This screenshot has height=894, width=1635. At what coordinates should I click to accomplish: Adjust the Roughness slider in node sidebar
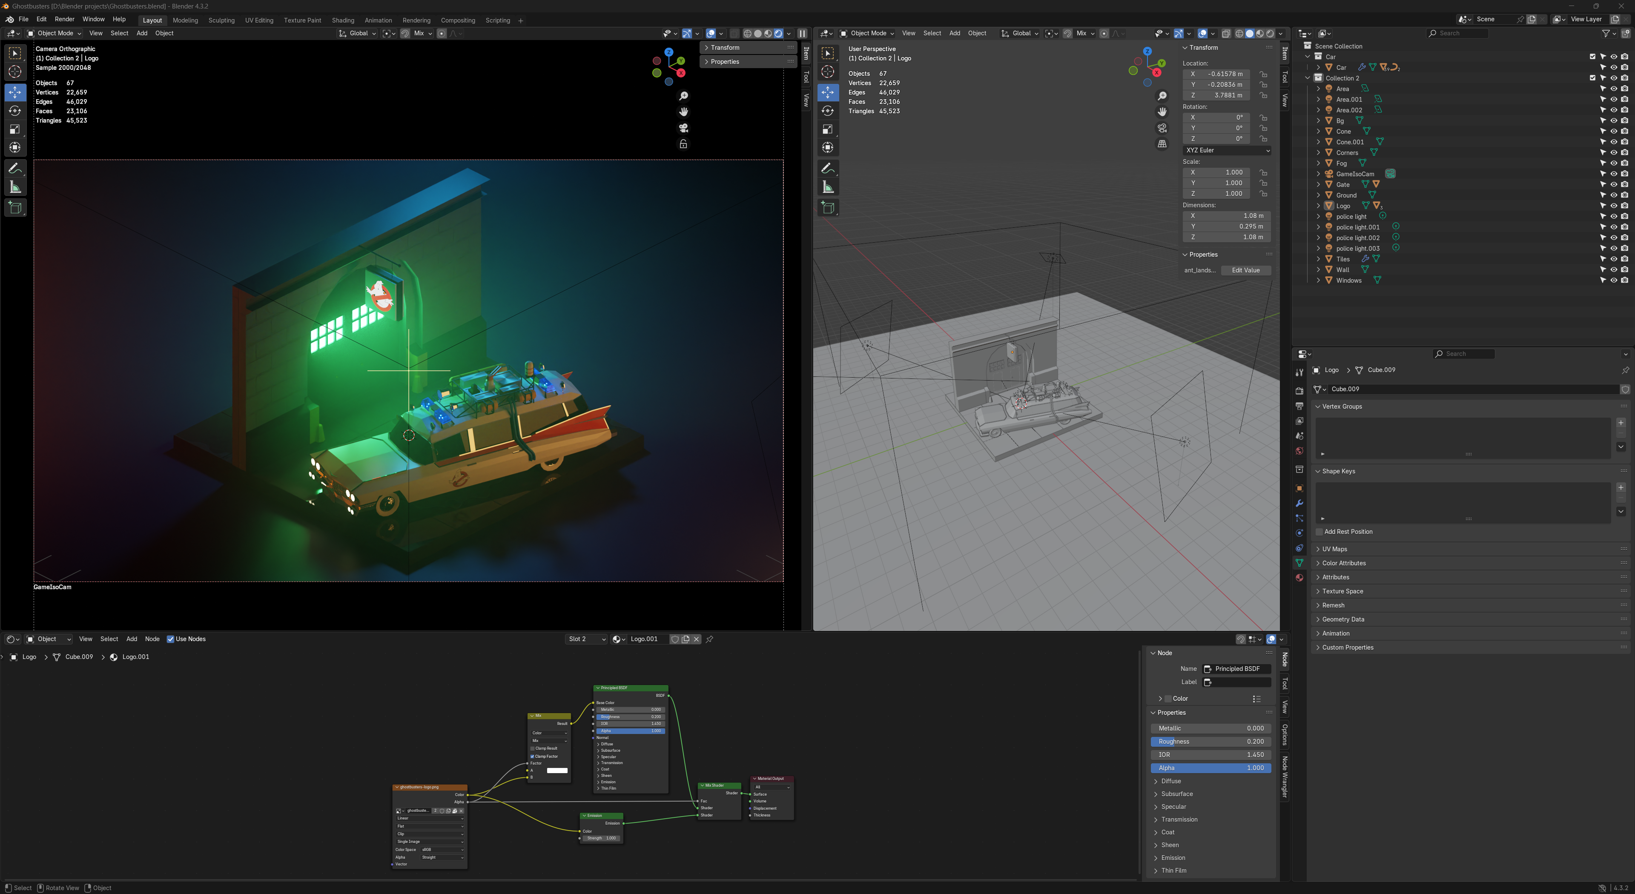tap(1210, 742)
